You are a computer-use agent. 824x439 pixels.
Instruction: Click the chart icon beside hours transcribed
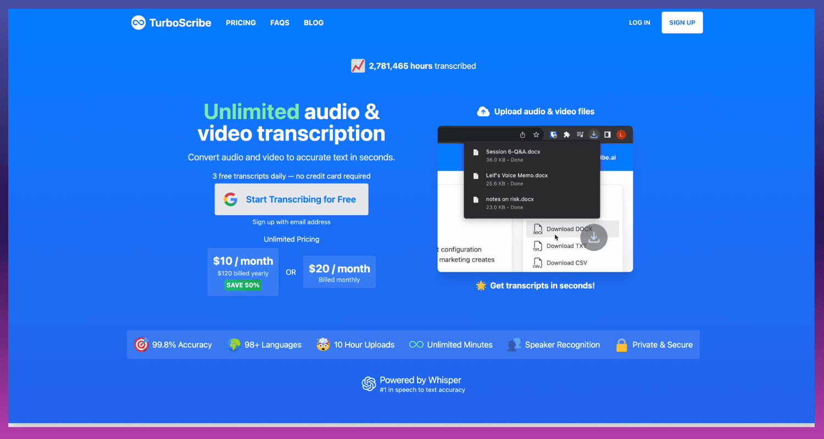click(x=358, y=66)
